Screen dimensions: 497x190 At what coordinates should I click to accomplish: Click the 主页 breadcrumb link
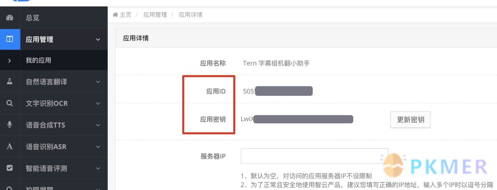(x=126, y=15)
